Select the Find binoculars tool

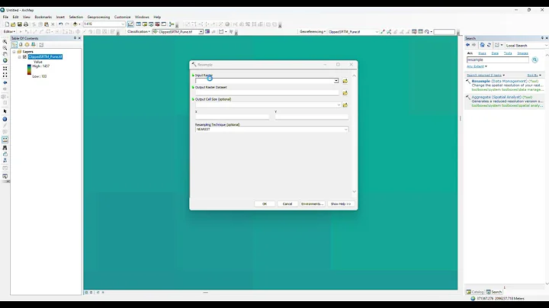(5, 148)
